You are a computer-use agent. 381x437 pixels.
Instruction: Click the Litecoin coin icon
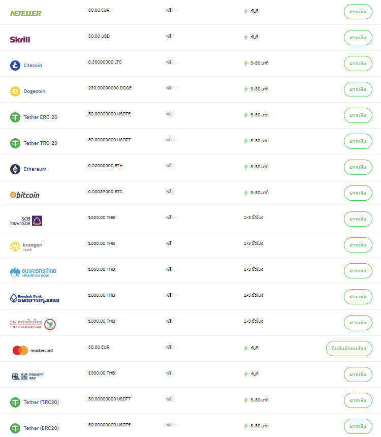(x=15, y=66)
